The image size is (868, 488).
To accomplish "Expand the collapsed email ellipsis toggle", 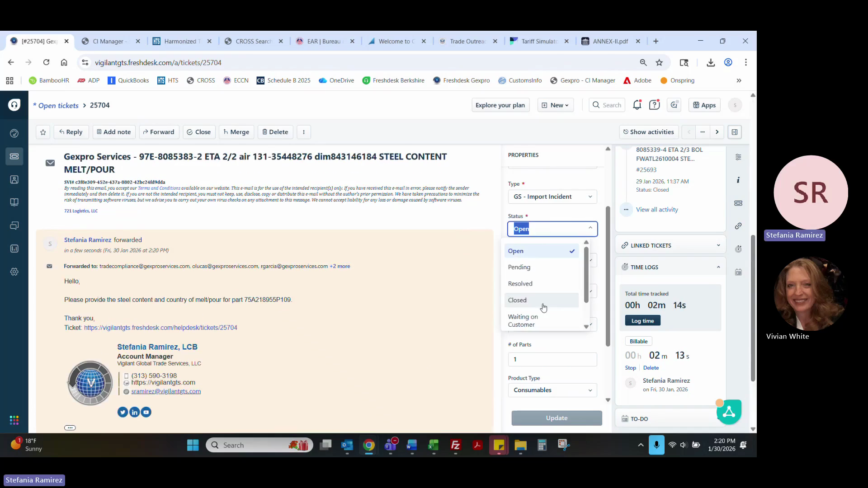I will pyautogui.click(x=70, y=428).
